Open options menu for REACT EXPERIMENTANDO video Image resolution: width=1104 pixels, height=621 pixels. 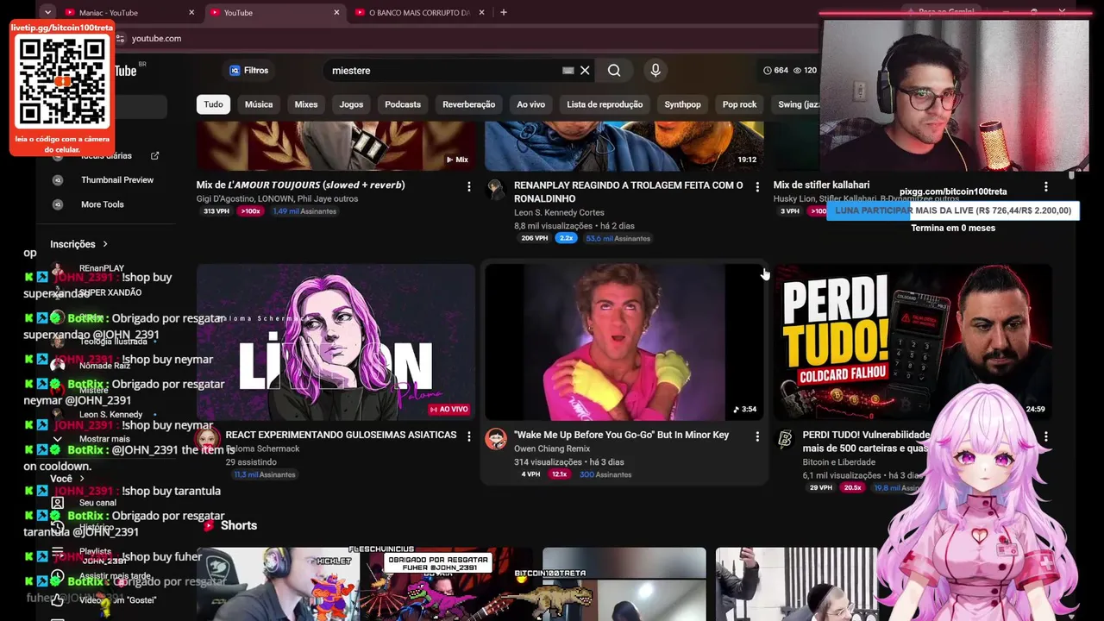pos(469,436)
